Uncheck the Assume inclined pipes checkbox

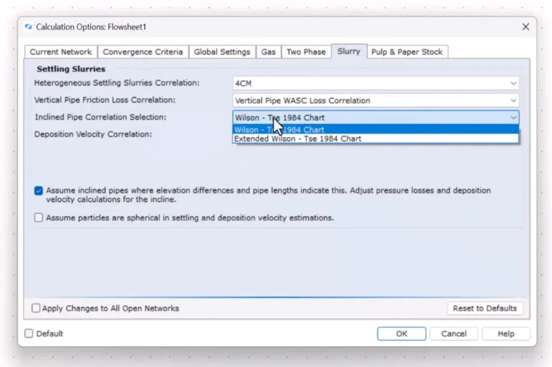coord(39,191)
